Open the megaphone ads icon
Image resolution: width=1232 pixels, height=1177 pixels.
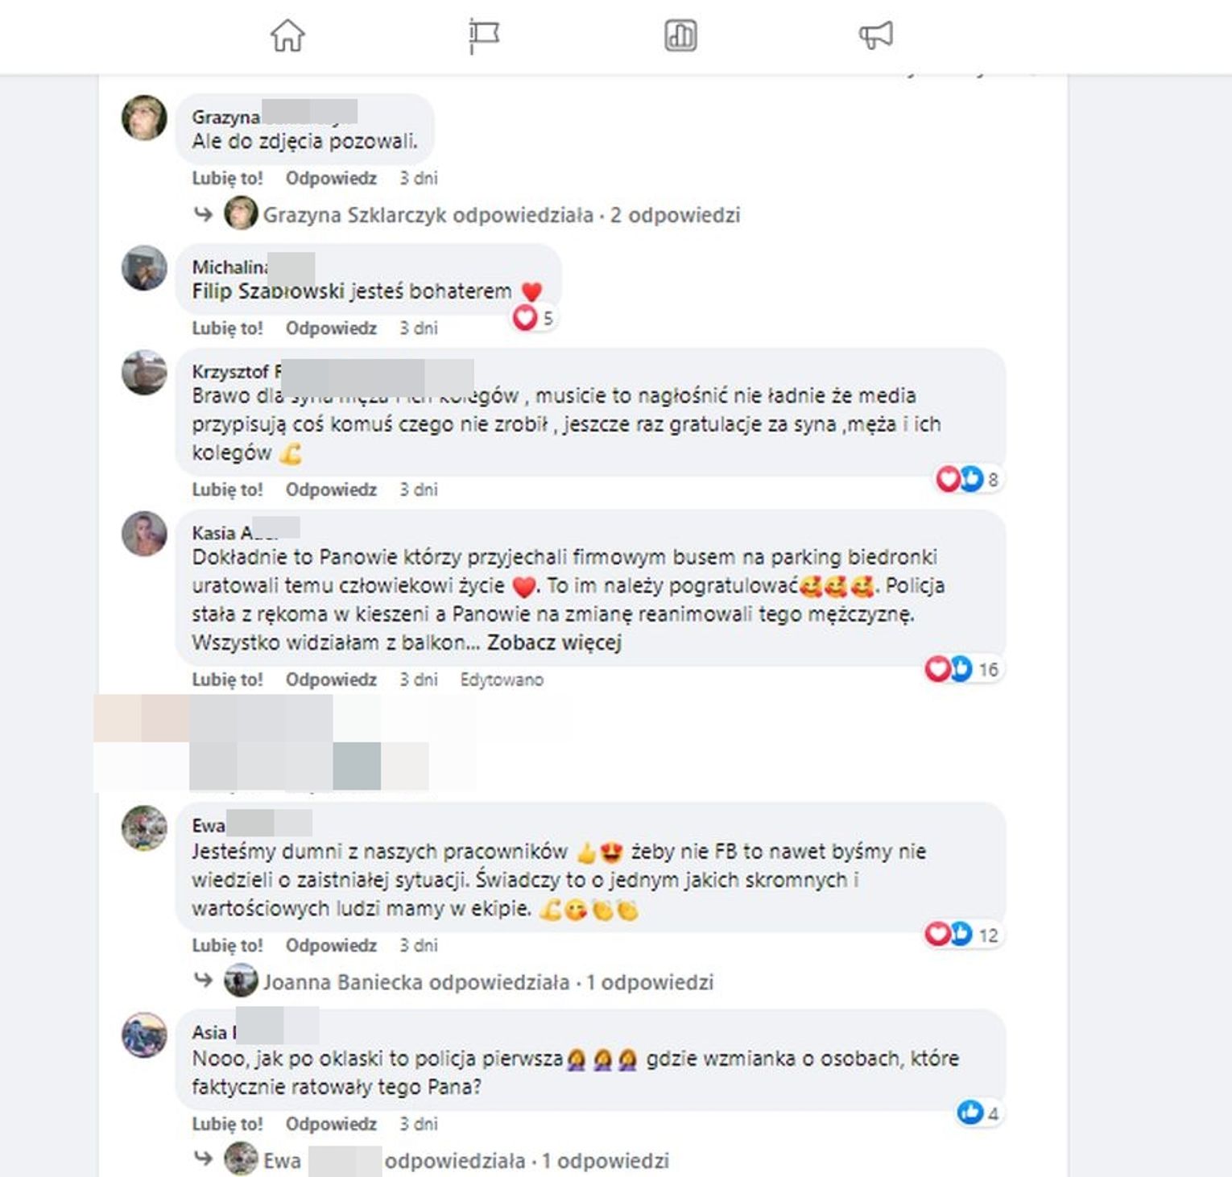[876, 35]
